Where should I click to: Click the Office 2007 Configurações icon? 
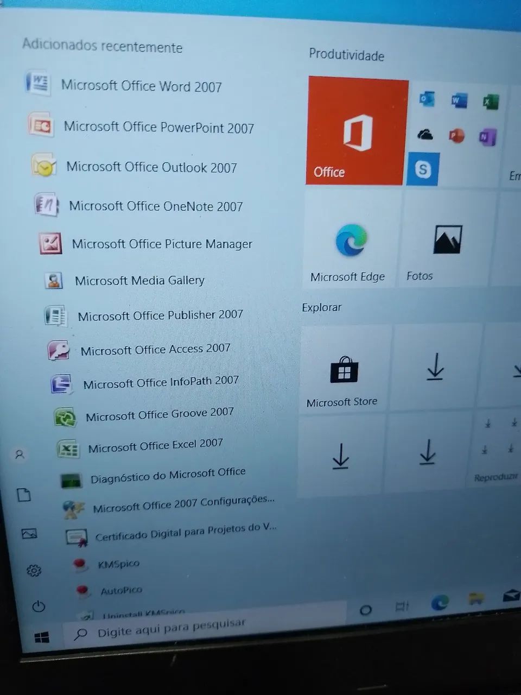[x=74, y=509]
